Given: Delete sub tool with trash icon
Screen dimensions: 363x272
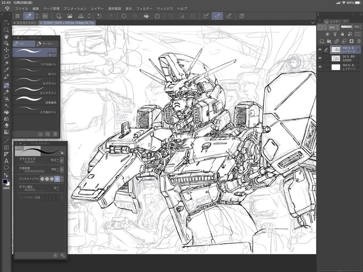Looking at the screenshot, I should coord(55,134).
